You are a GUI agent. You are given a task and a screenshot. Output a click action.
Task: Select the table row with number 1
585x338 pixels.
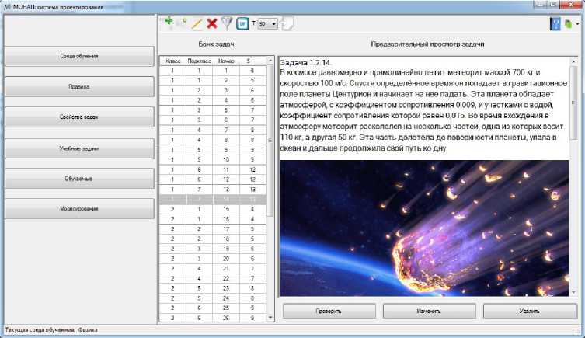pos(213,71)
